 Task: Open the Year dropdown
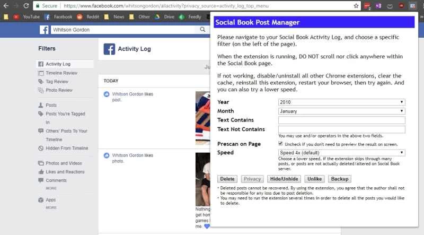[341, 102]
